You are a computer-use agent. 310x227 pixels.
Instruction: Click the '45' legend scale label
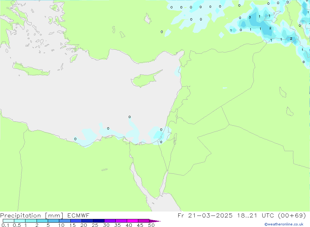140,225
